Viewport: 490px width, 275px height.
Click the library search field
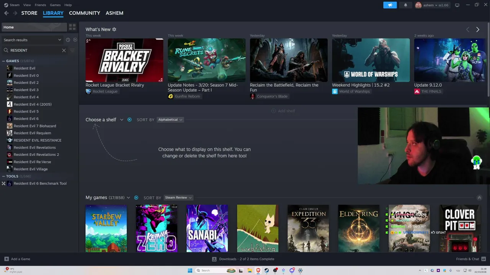[34, 50]
